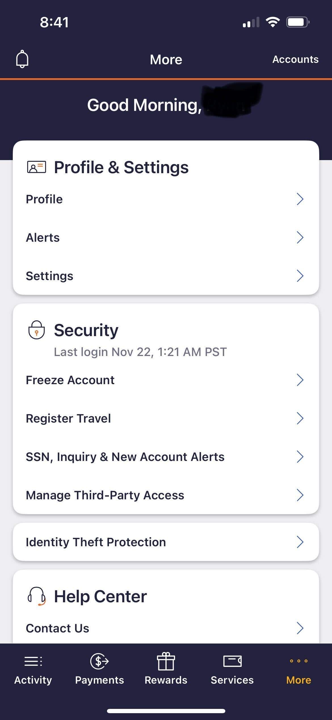Screen dimensions: 332x720
Task: Tap the Security padlock icon
Action: pyautogui.click(x=36, y=330)
